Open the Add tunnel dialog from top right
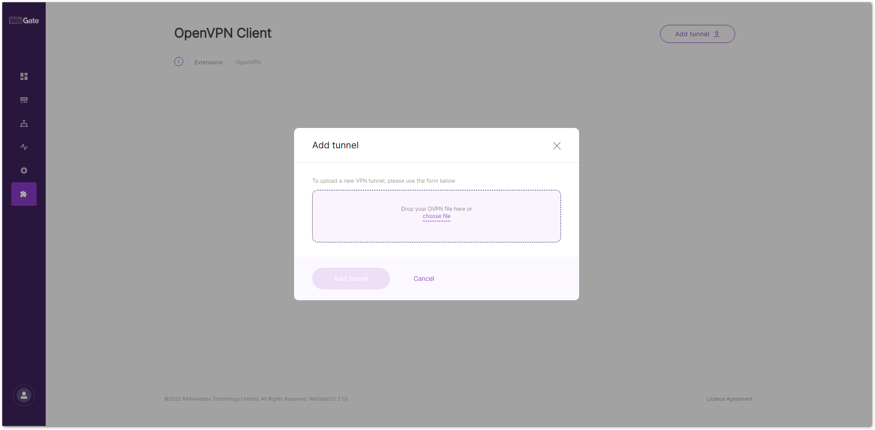Viewport: 875px width, 430px height. pos(697,33)
